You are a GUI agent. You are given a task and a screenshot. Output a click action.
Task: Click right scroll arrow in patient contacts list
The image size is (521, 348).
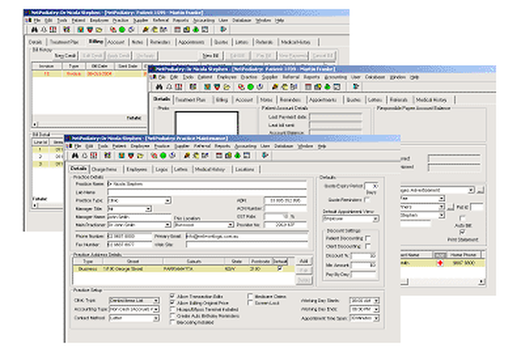point(481,281)
